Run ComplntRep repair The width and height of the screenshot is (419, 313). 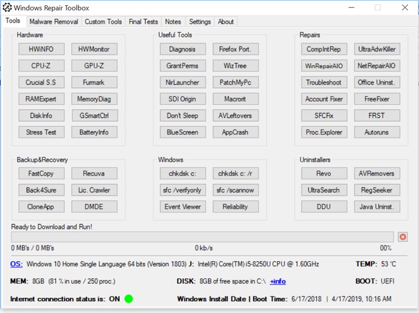click(x=324, y=50)
